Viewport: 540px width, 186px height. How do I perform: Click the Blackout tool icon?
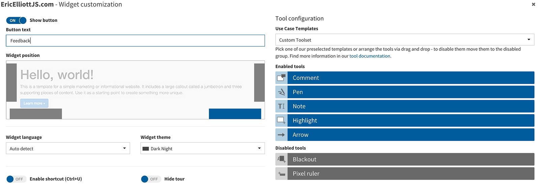(x=281, y=159)
